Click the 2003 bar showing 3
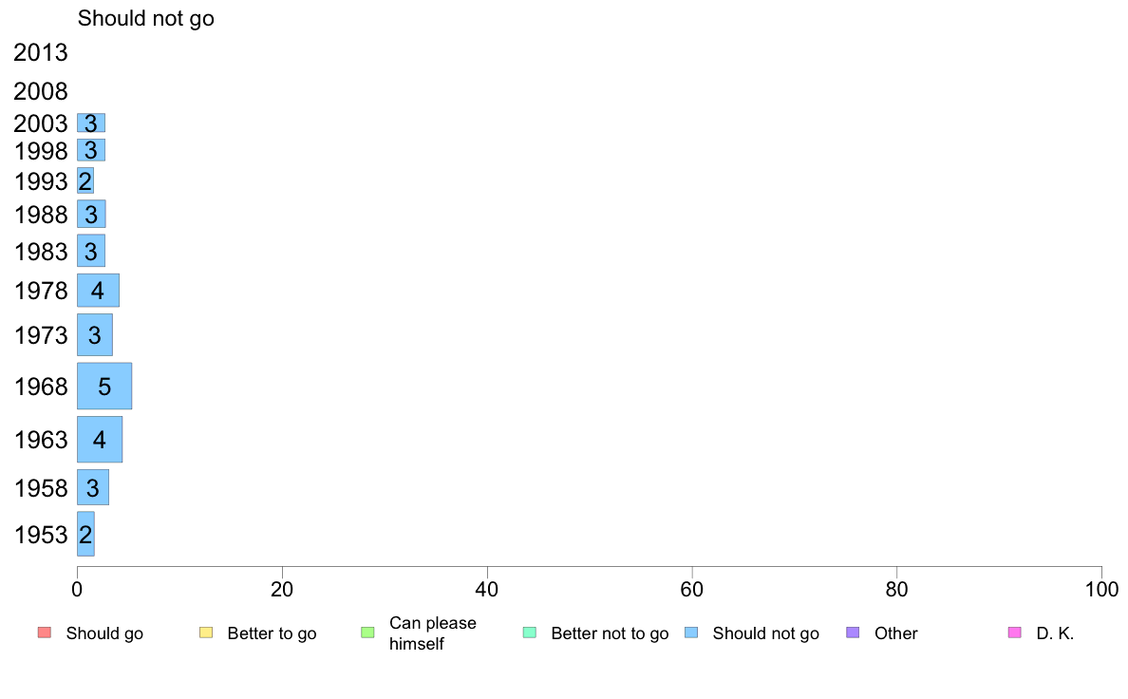 (91, 123)
